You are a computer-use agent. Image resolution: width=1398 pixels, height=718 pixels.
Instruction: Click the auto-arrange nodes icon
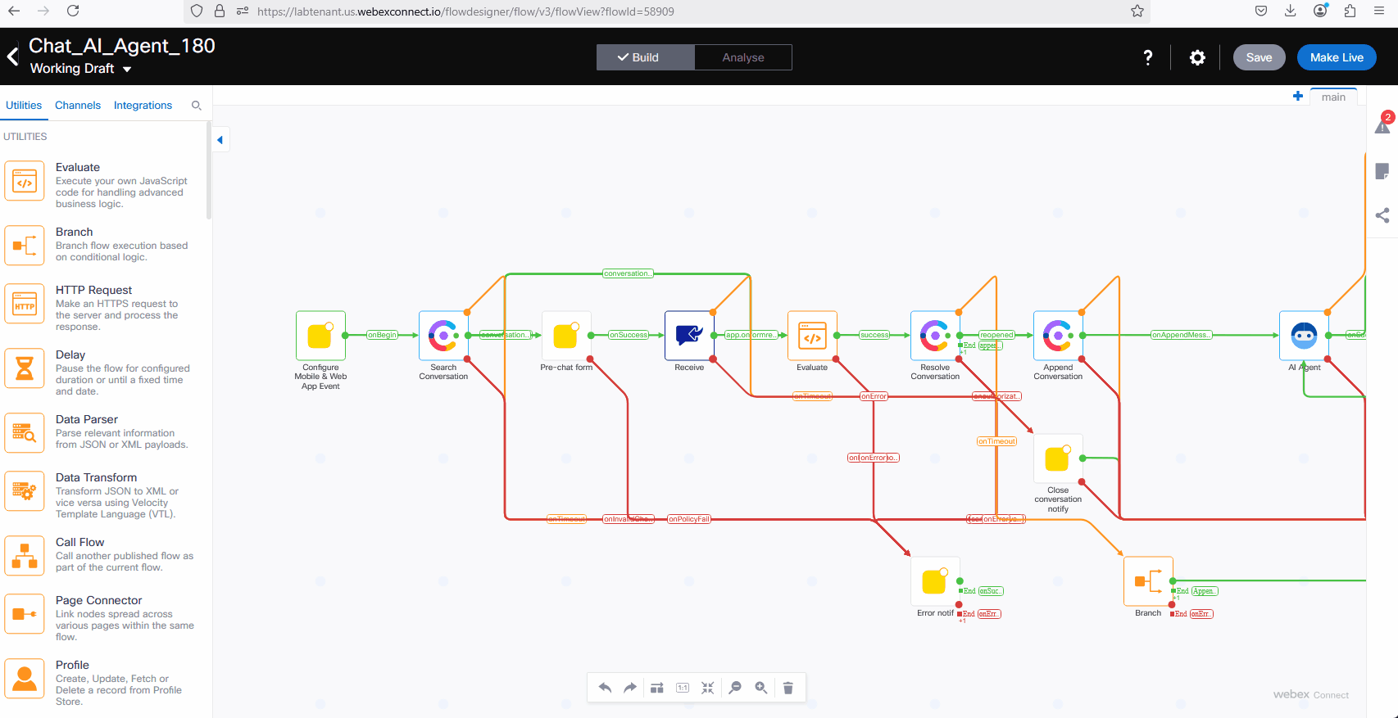656,688
